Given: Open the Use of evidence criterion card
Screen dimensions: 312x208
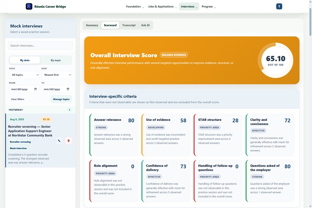Looking at the screenshot, I should click(166, 135).
